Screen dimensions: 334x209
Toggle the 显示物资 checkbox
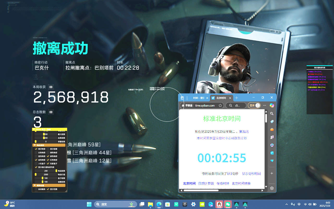coord(36,149)
